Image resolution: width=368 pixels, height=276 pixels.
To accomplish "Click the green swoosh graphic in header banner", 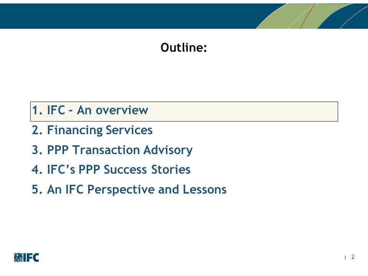I will click(x=303, y=16).
